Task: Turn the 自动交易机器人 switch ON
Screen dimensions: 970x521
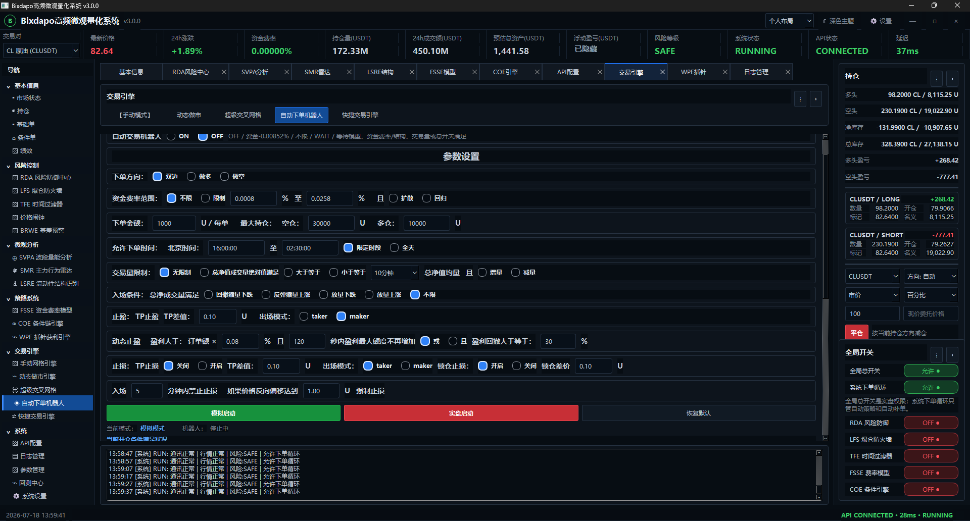Action: coord(171,136)
